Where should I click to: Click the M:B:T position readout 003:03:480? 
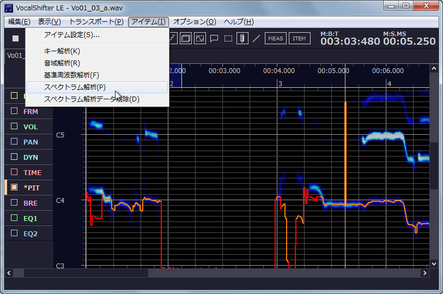click(350, 41)
